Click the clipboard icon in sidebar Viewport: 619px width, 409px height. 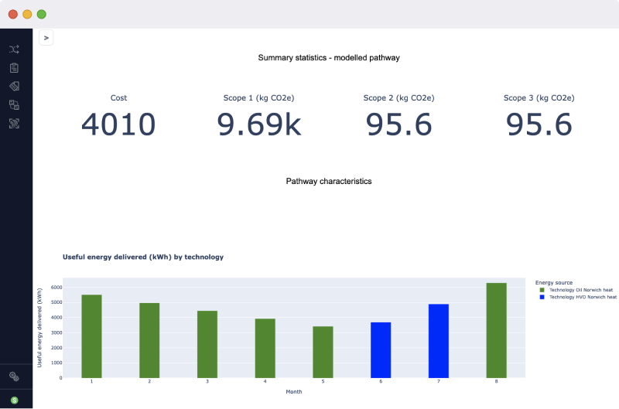tap(14, 68)
